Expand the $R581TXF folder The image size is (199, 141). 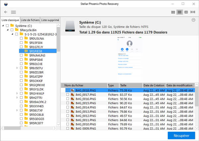pyautogui.click(x=17, y=110)
